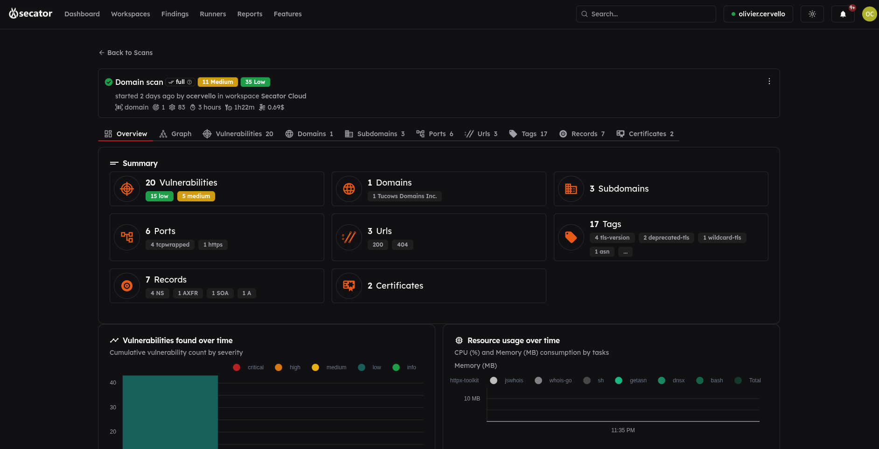Toggle the critical legend series
This screenshot has width=879, height=449.
point(249,367)
